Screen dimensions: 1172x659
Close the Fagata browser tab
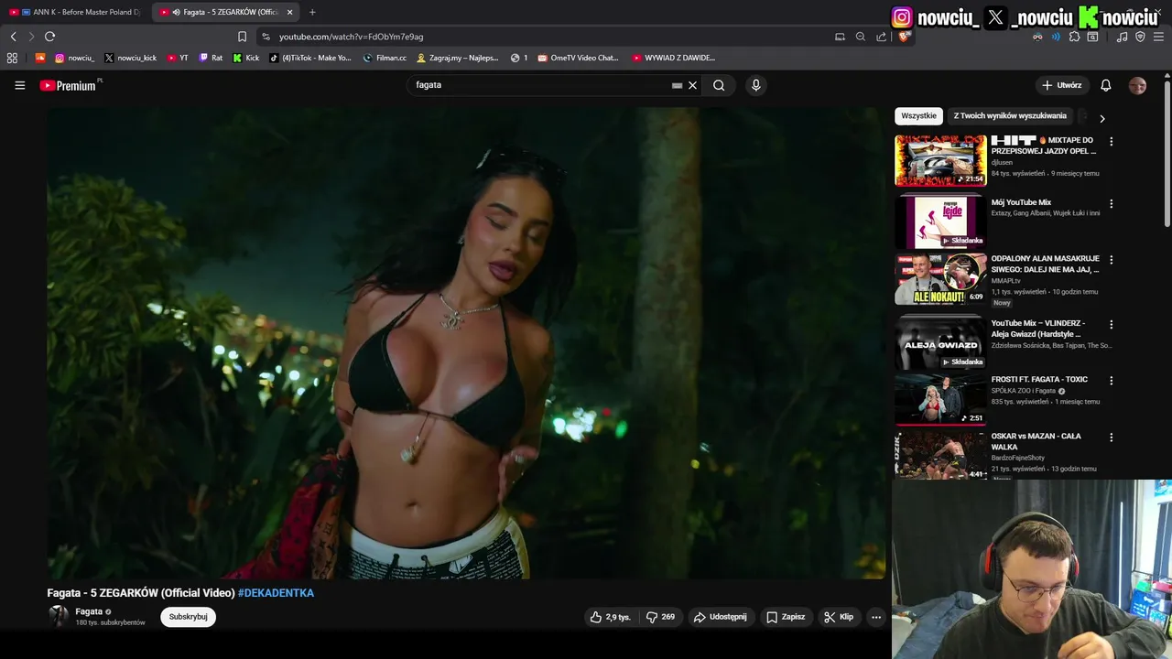pos(289,12)
